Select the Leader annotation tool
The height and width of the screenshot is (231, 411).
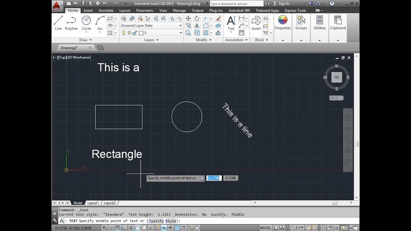tap(241, 26)
